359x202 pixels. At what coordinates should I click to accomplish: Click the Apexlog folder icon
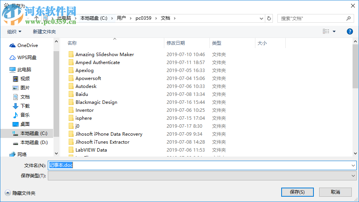[x=71, y=70]
